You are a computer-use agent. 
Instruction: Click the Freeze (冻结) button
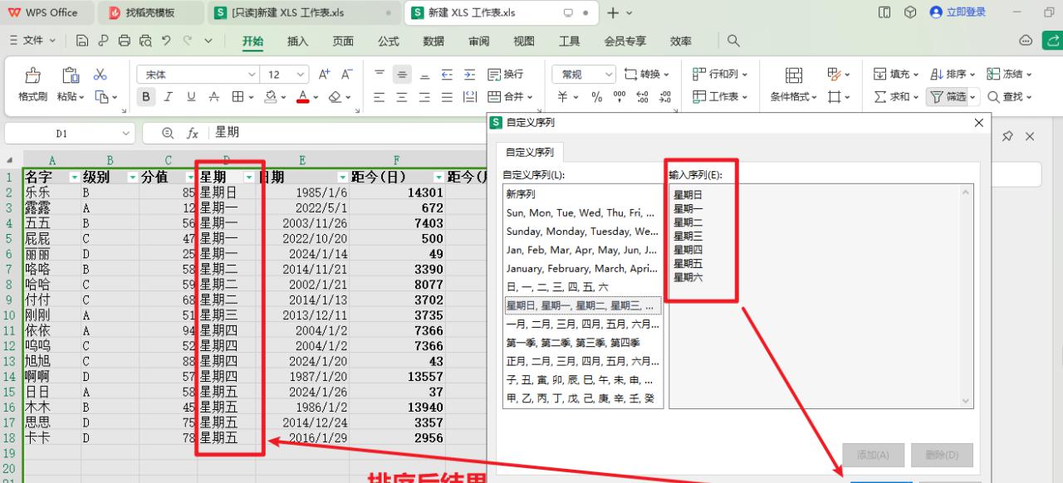click(1009, 75)
